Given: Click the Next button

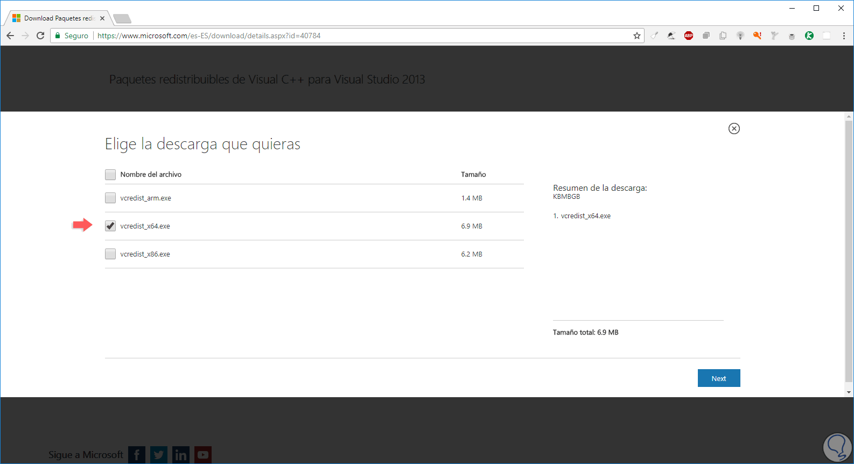Looking at the screenshot, I should click(x=719, y=378).
